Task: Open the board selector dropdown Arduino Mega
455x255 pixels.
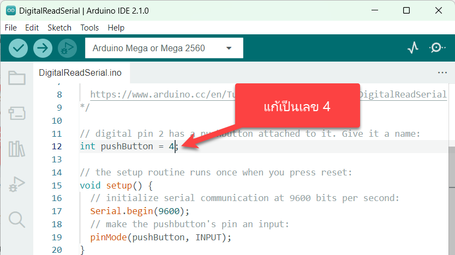Action: (x=164, y=48)
